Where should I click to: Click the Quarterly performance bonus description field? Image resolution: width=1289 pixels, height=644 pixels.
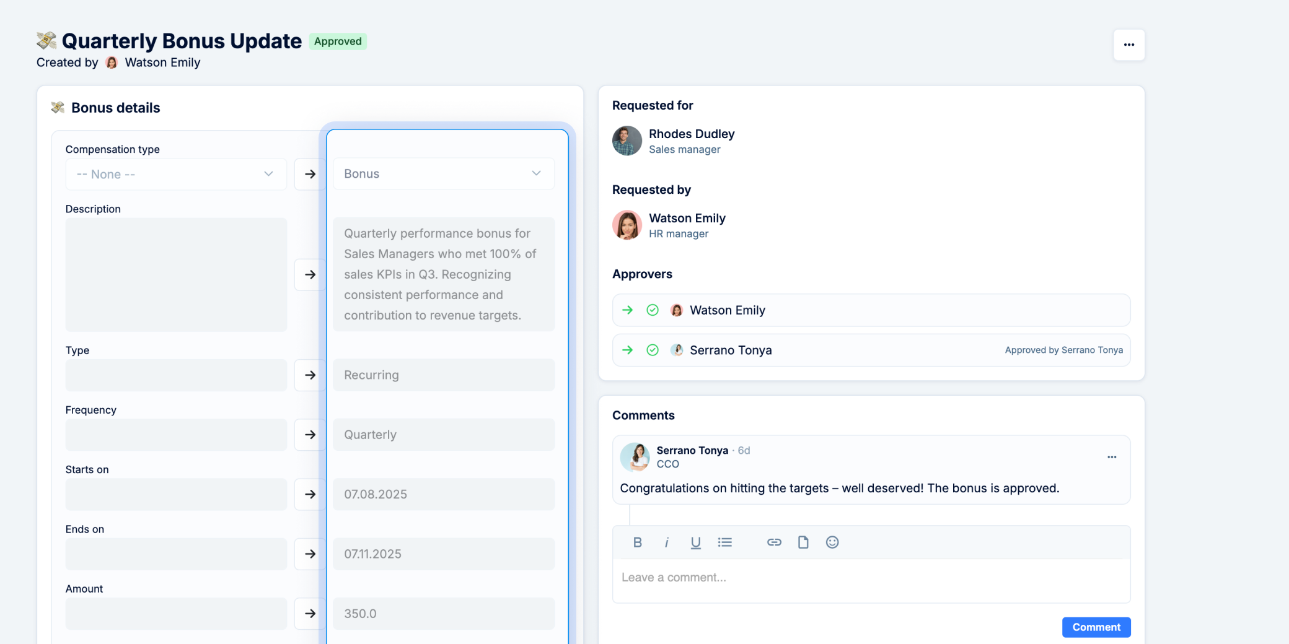pos(444,274)
